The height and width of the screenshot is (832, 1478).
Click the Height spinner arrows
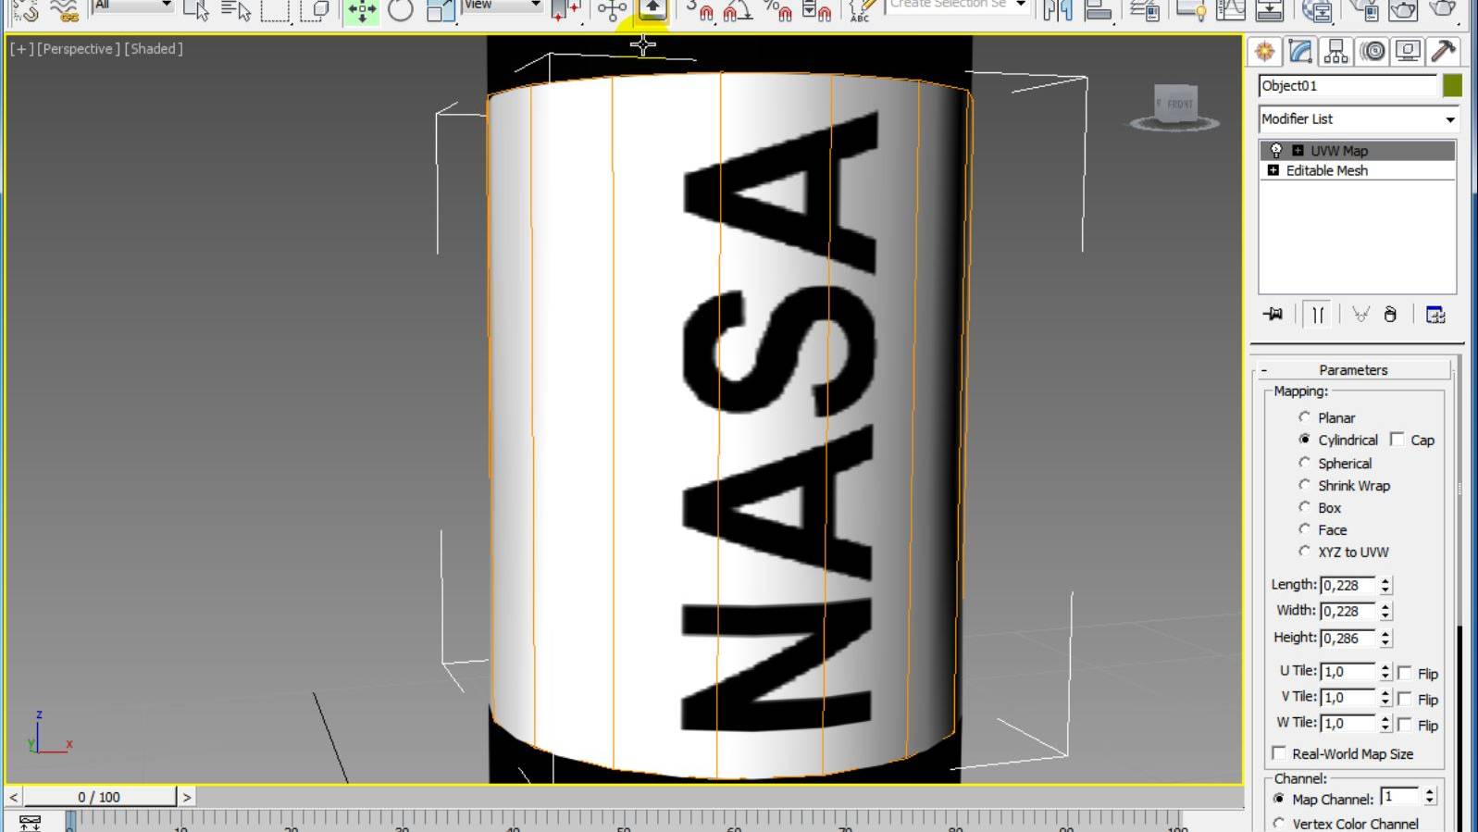(1385, 639)
